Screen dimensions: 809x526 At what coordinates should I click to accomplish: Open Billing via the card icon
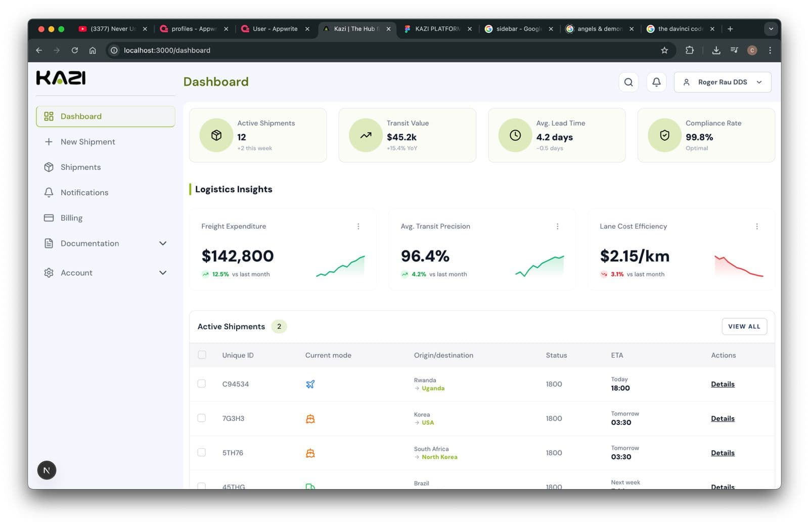click(49, 217)
